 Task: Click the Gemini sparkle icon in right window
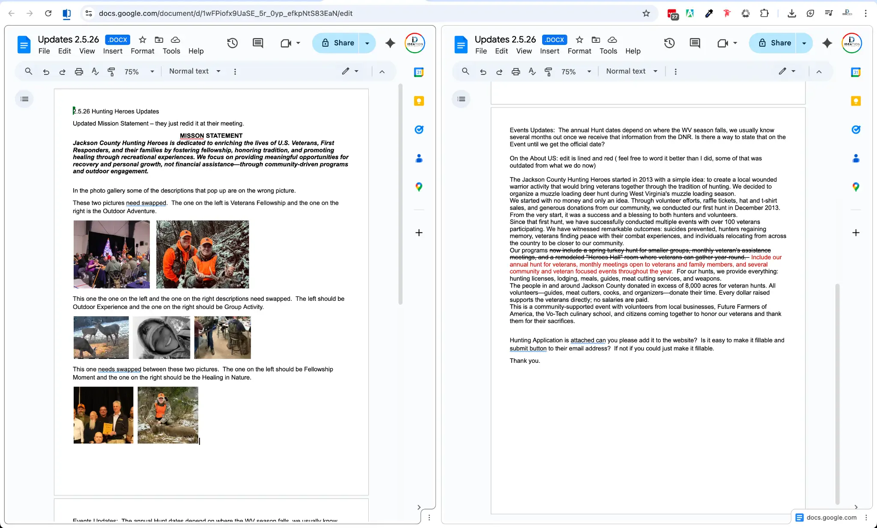pos(827,43)
